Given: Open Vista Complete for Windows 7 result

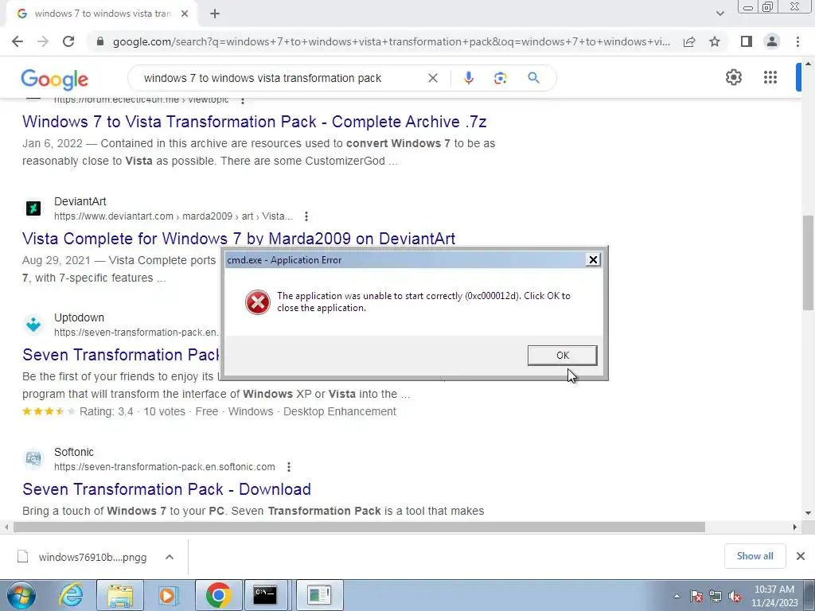Looking at the screenshot, I should 239,239.
